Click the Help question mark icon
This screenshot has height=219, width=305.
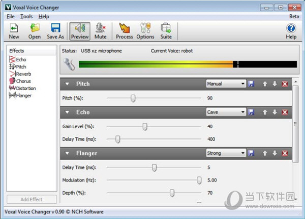291,30
